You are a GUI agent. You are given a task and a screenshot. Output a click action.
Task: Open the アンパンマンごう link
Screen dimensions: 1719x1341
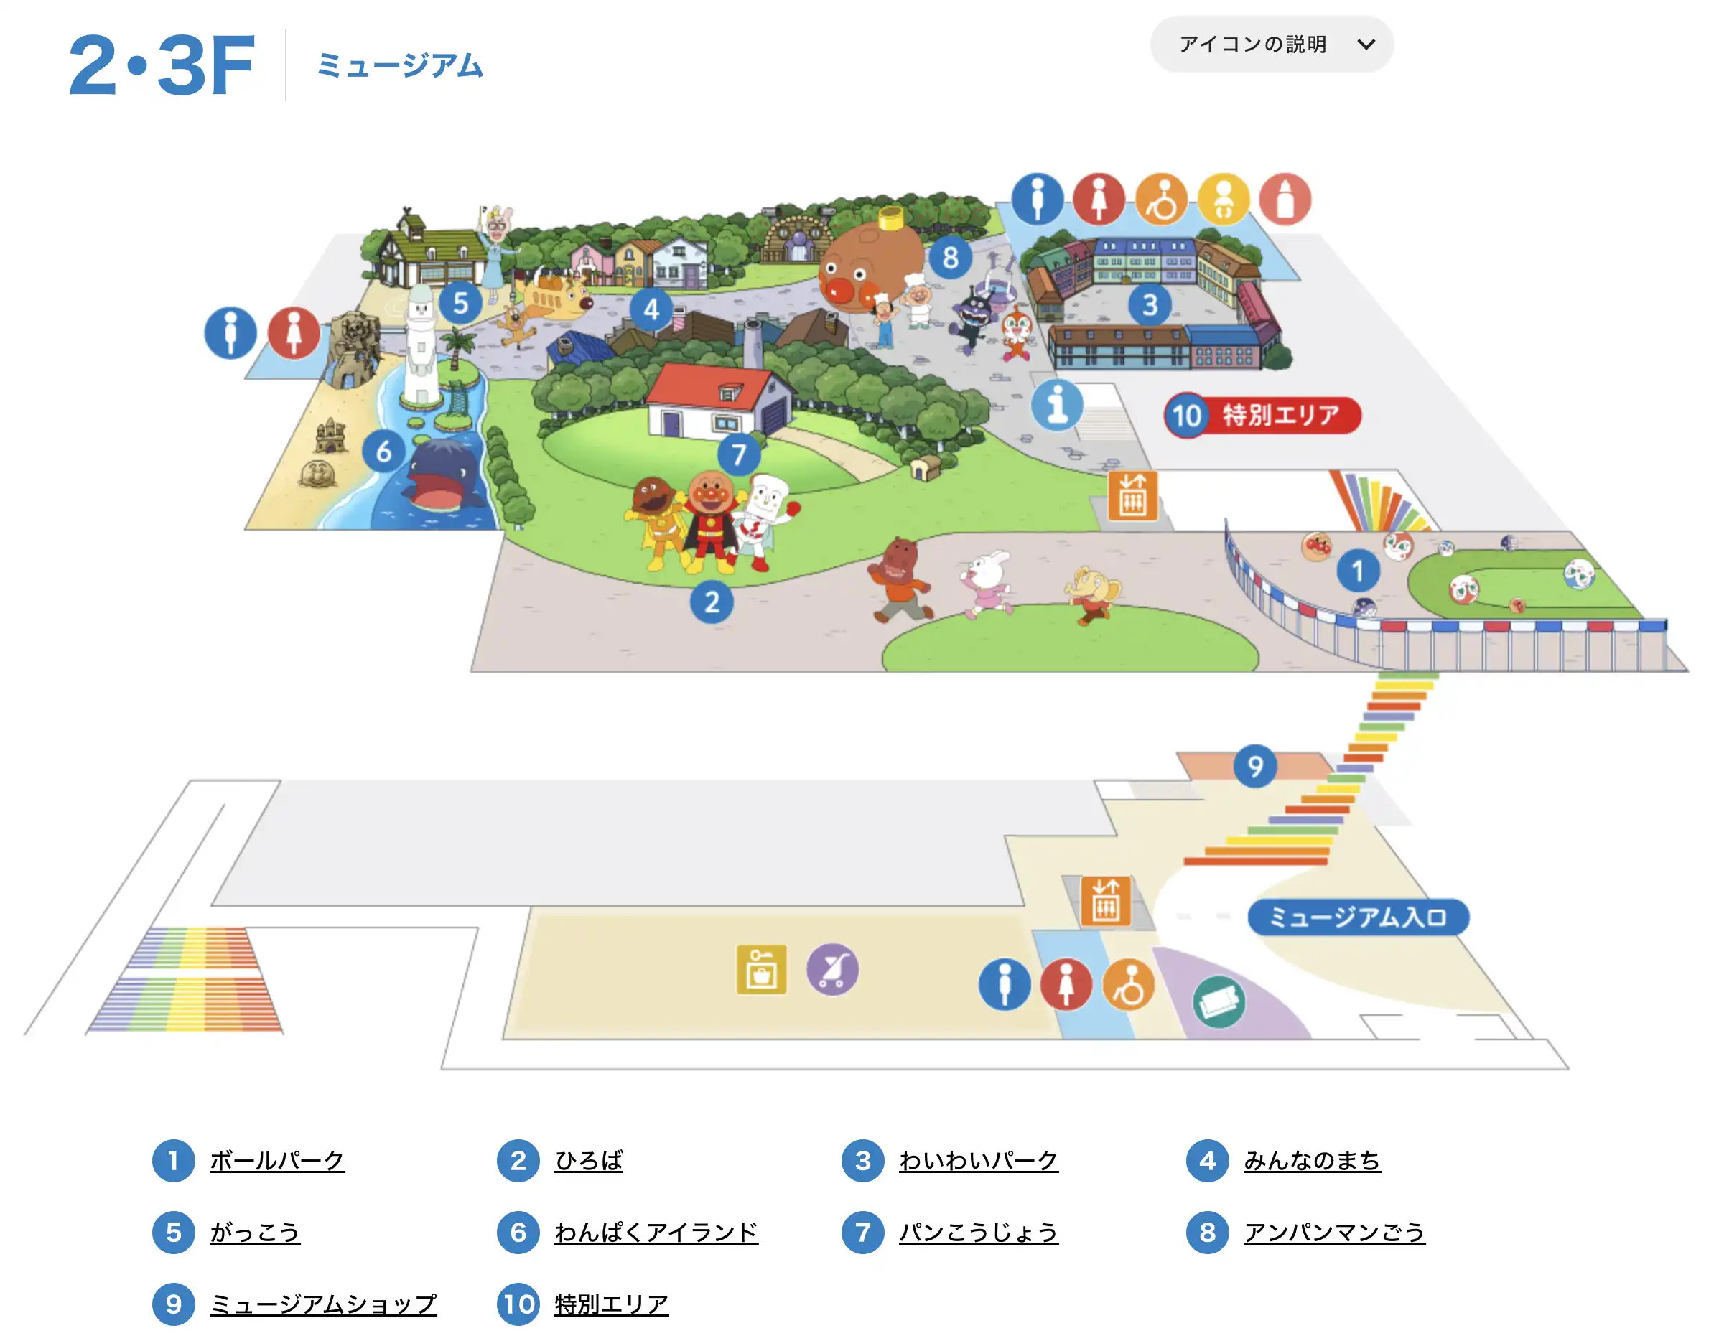pyautogui.click(x=1334, y=1232)
